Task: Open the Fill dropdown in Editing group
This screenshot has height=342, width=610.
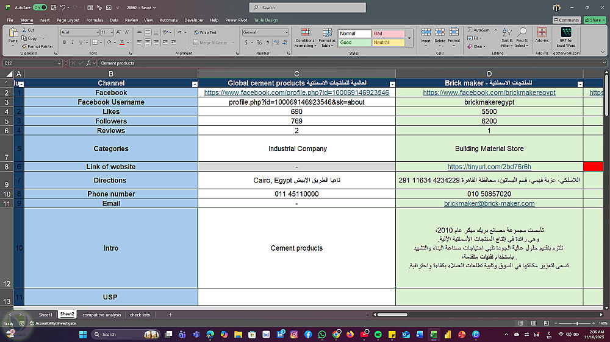Action: click(x=475, y=38)
